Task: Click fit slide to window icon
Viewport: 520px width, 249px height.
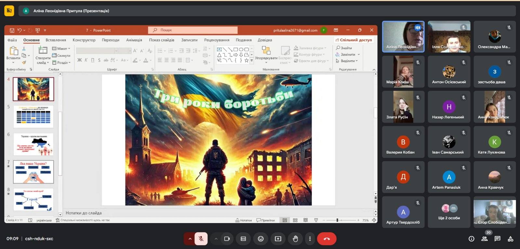Action: pyautogui.click(x=374, y=220)
